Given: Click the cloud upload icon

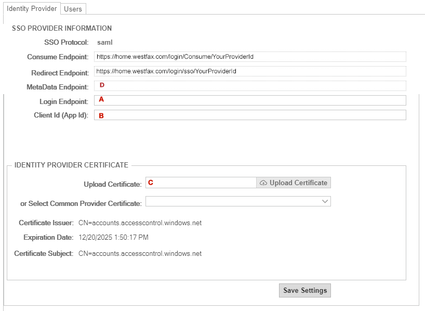Looking at the screenshot, I should (263, 183).
